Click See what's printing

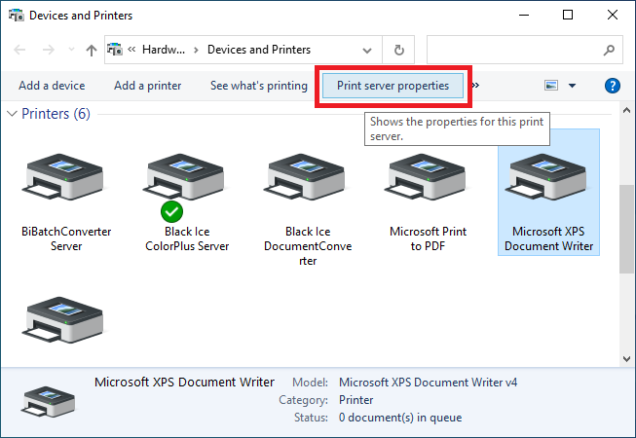coord(259,86)
